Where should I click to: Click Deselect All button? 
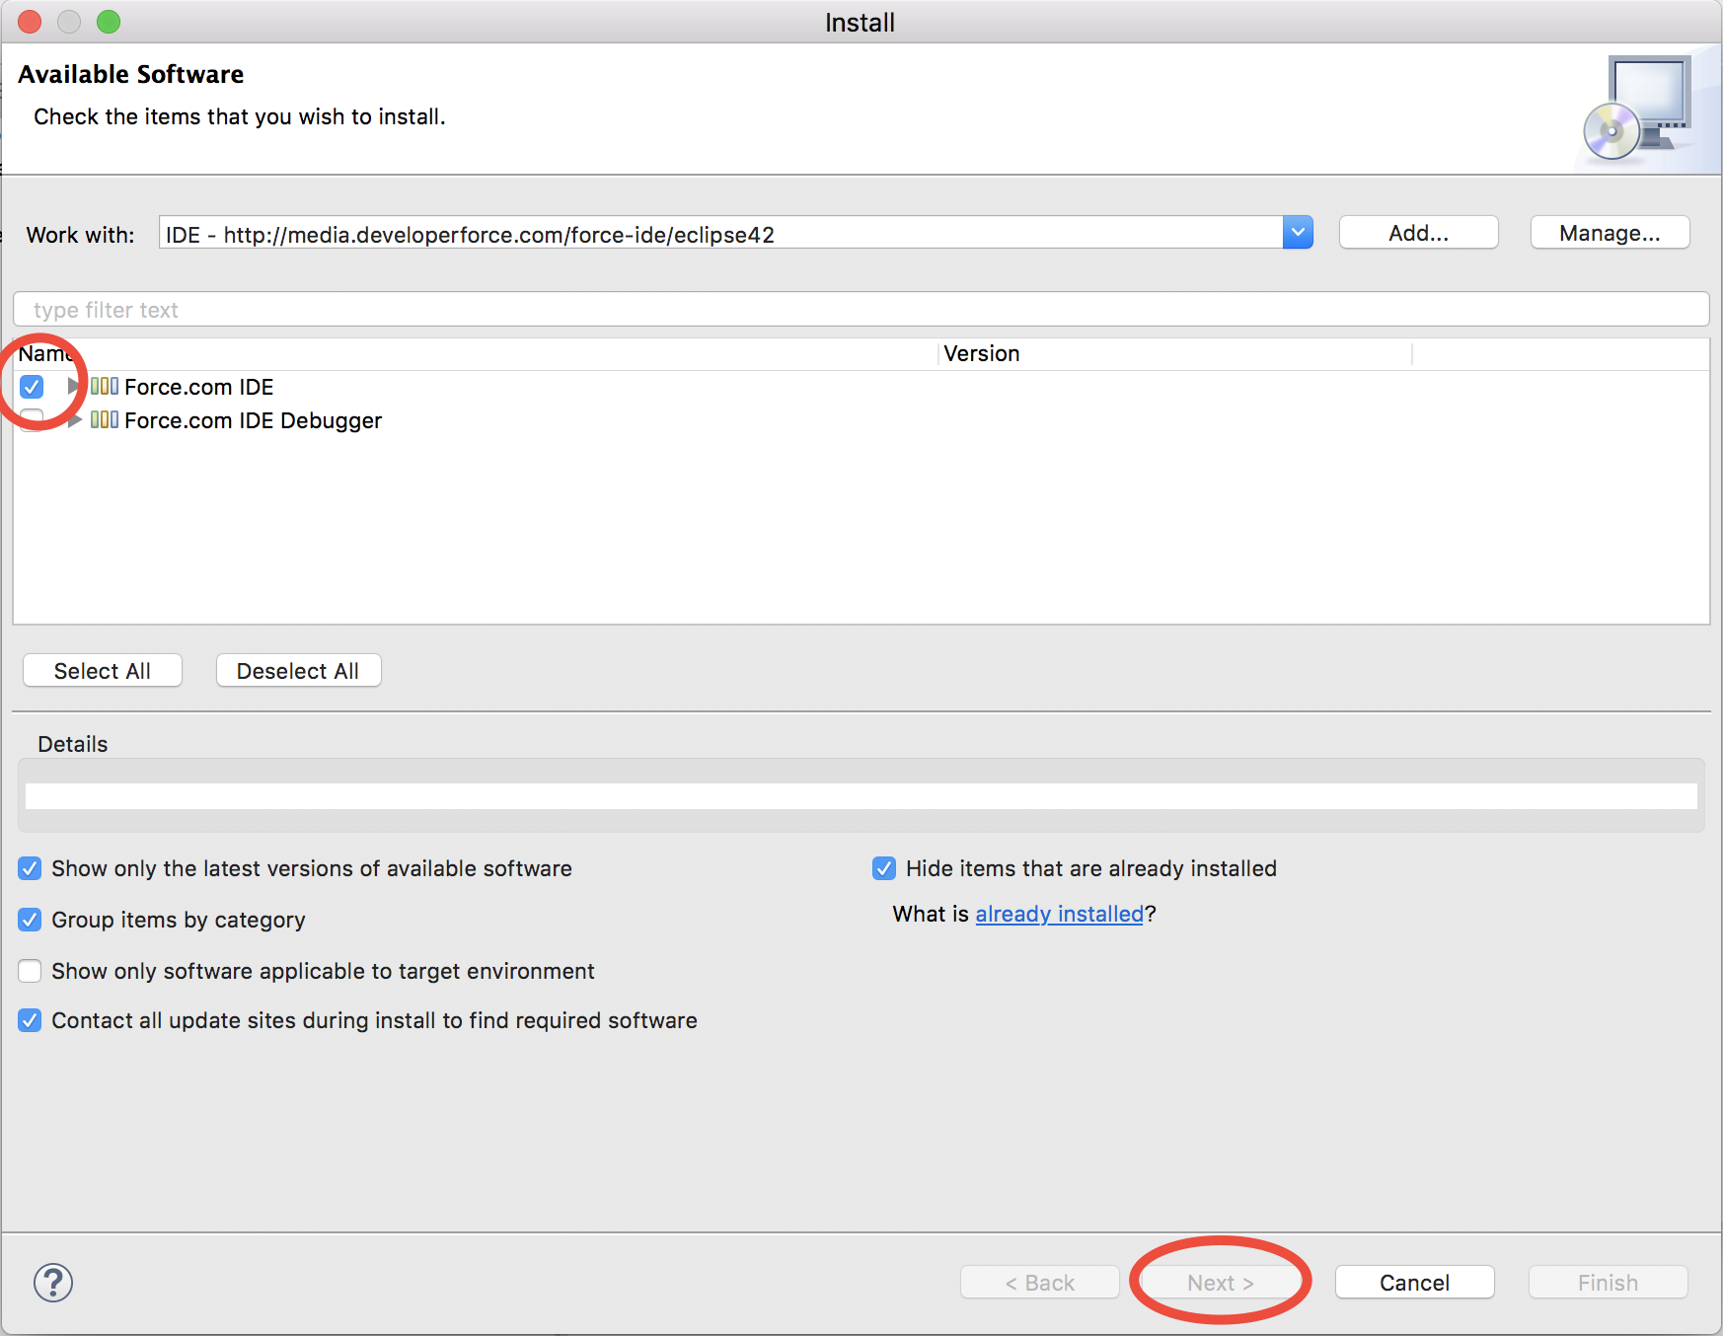[298, 671]
